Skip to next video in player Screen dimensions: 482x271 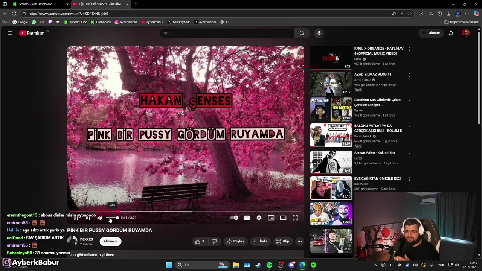(x=88, y=218)
